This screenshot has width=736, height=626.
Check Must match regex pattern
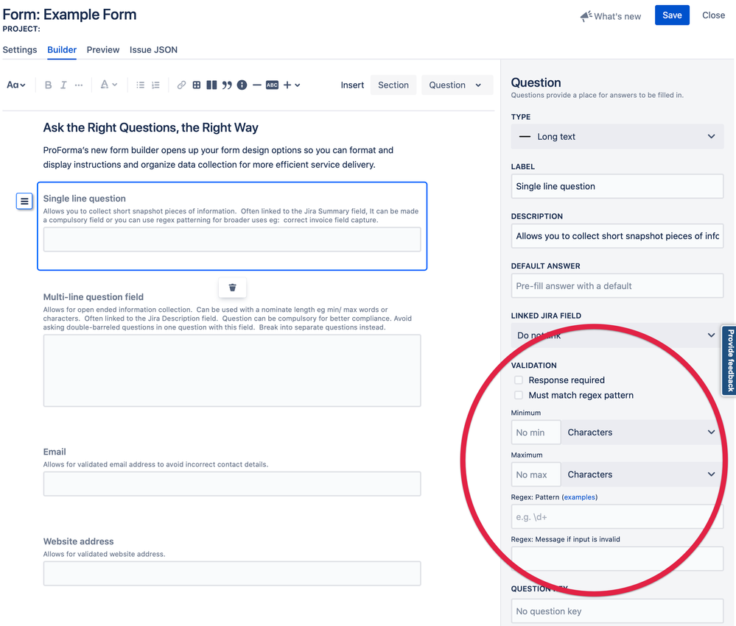519,395
